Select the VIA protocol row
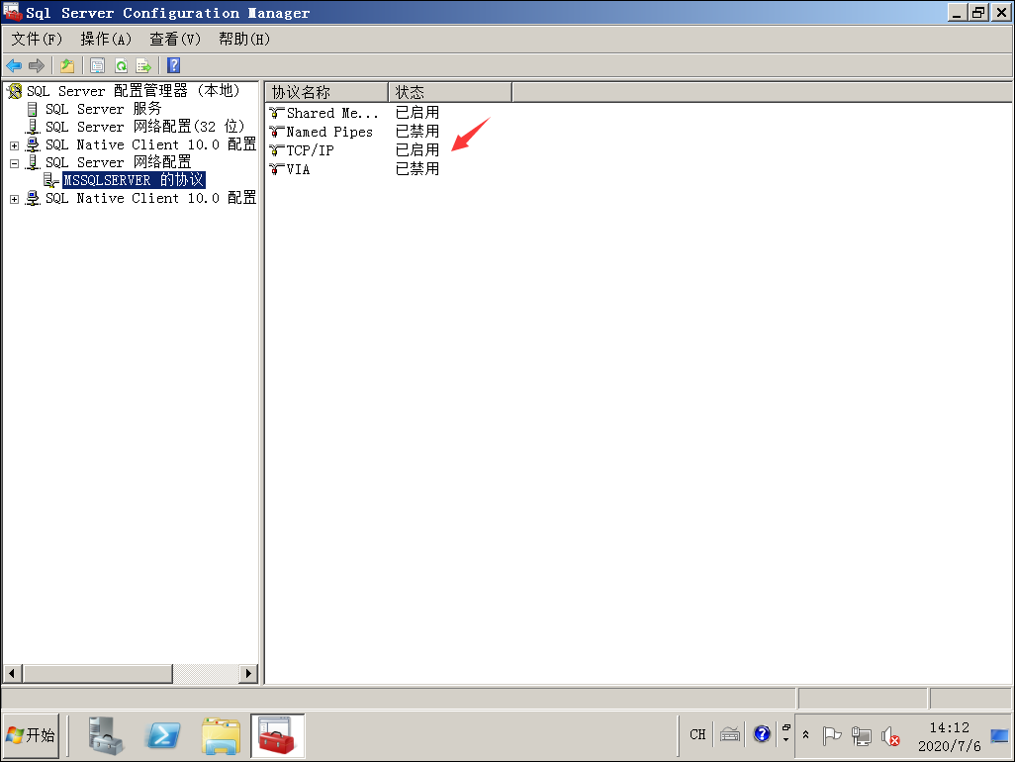Image resolution: width=1015 pixels, height=762 pixels. click(299, 169)
